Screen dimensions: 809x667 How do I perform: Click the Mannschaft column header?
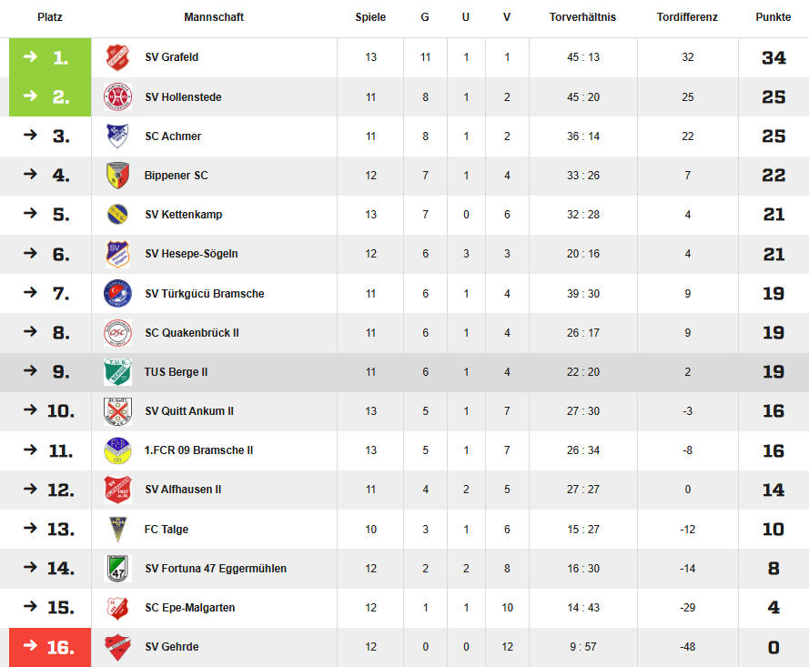tap(214, 17)
